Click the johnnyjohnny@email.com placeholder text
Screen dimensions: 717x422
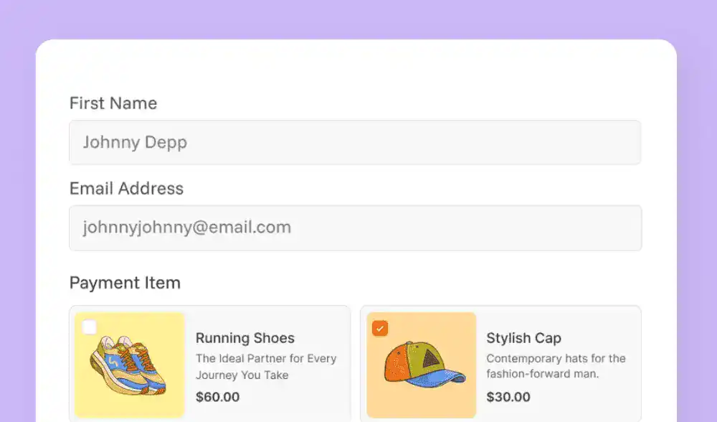(x=186, y=228)
